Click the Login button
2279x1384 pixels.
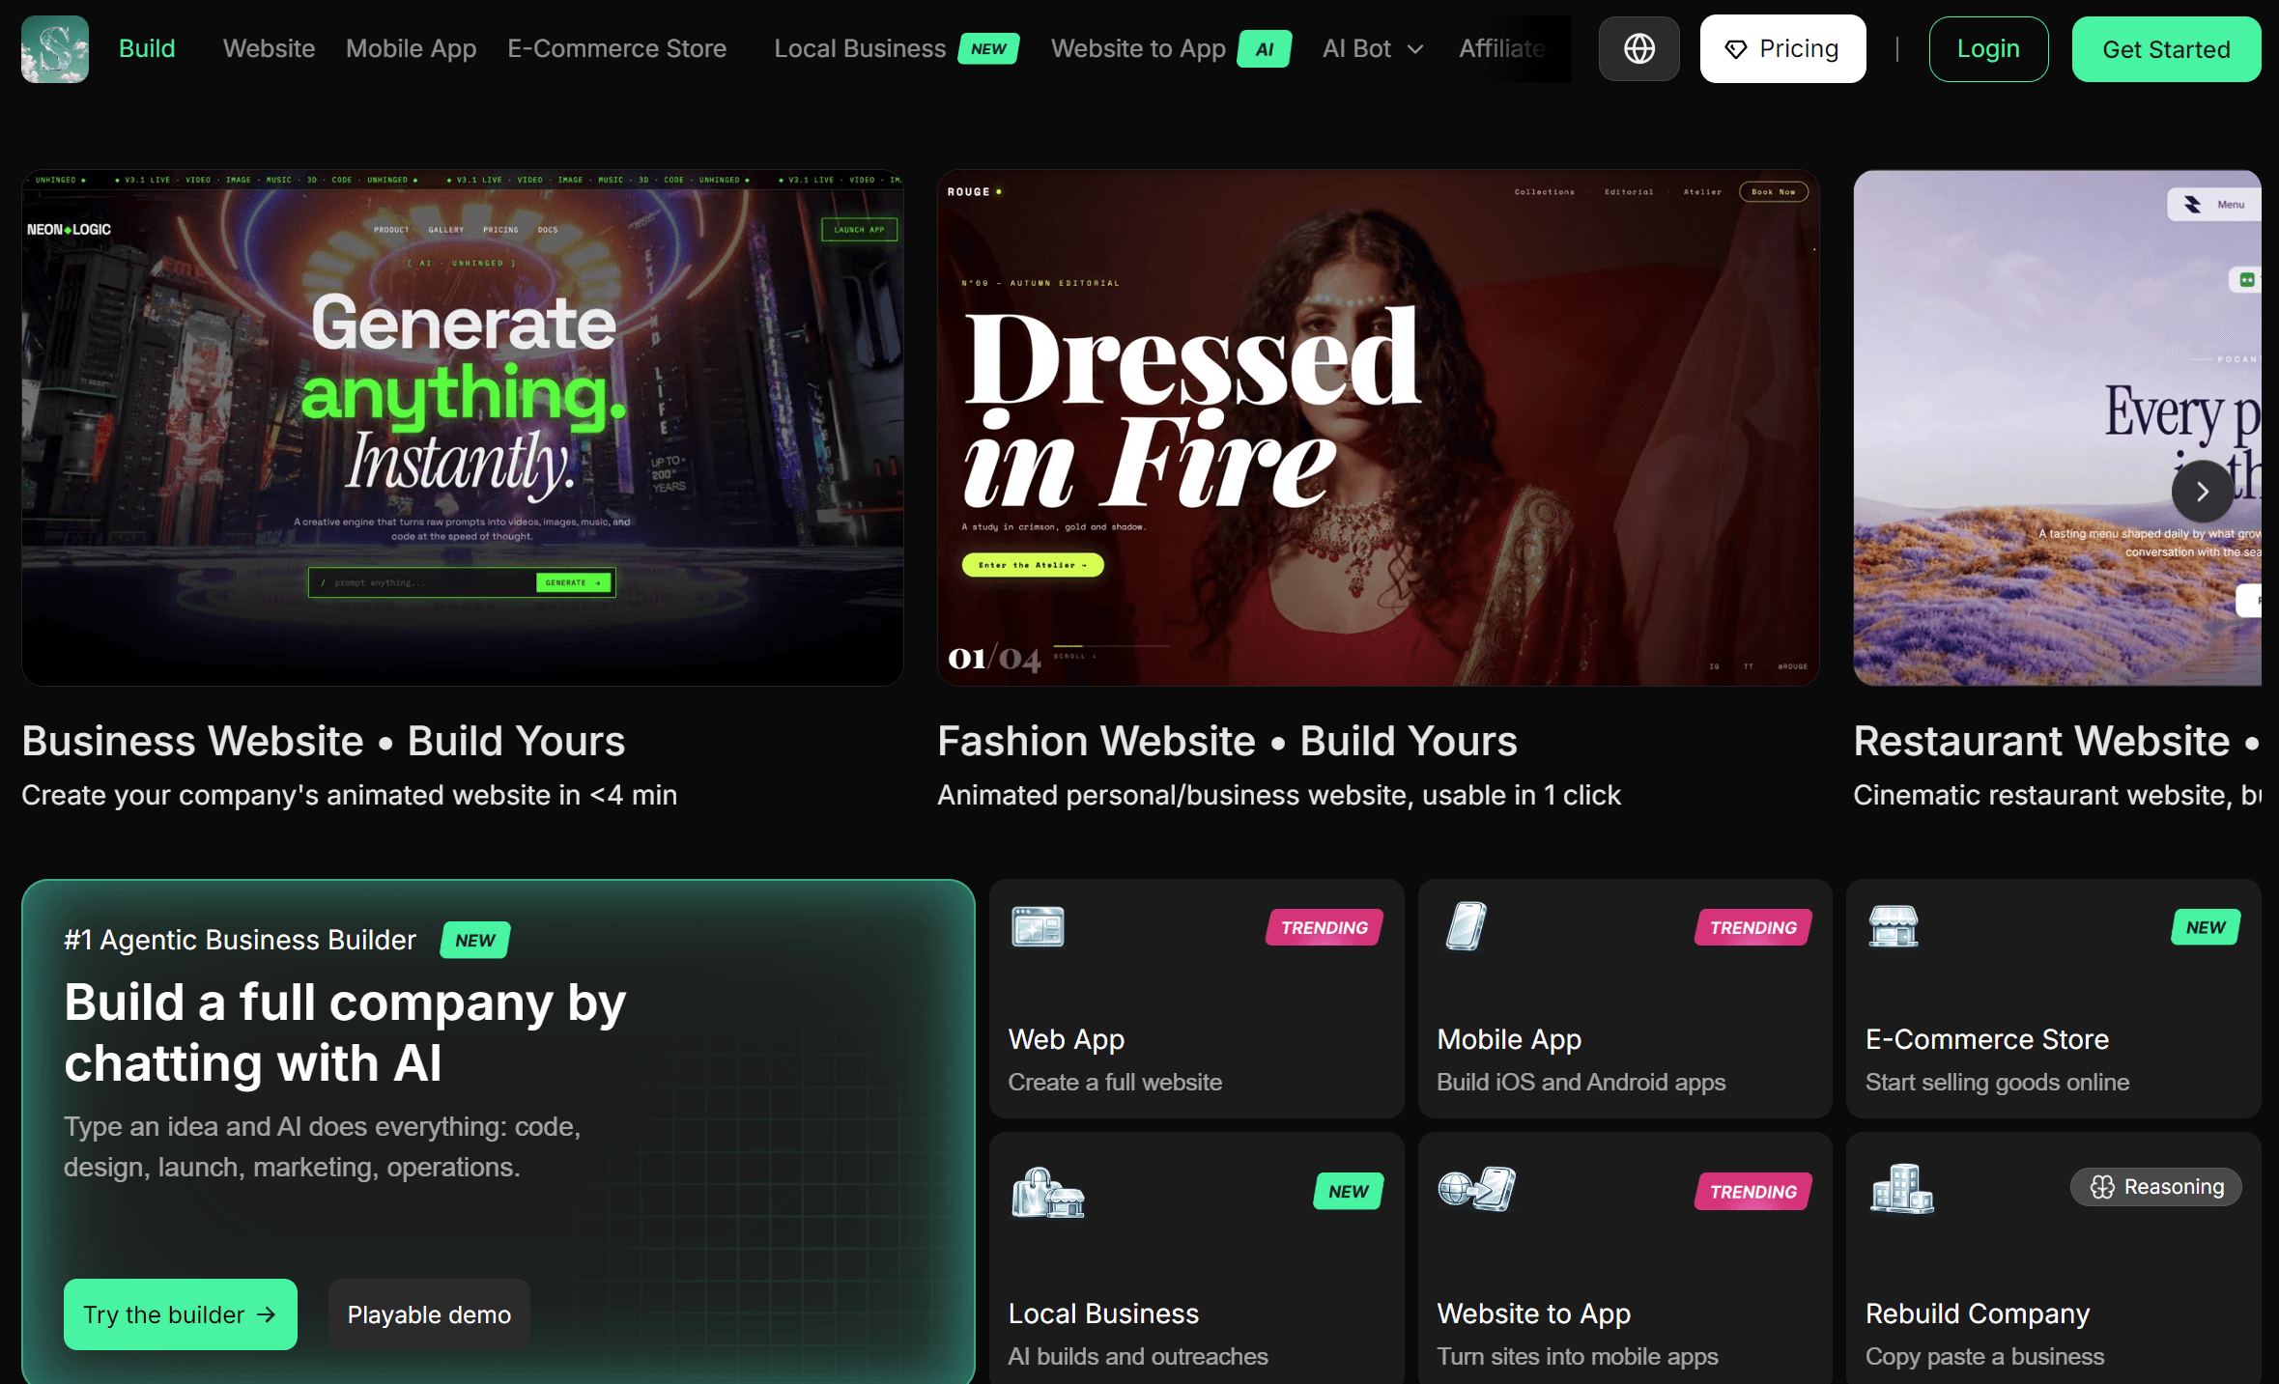1988,48
